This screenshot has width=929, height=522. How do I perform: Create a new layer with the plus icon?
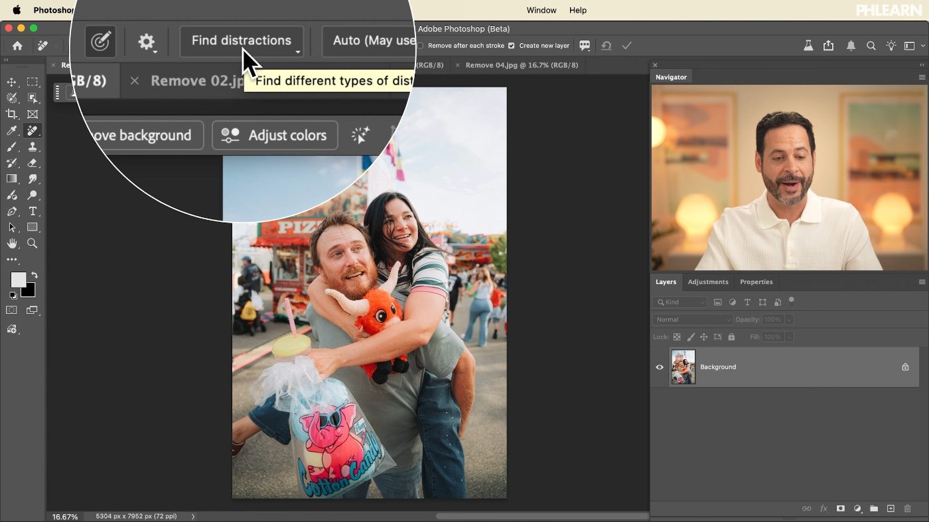tap(891, 509)
